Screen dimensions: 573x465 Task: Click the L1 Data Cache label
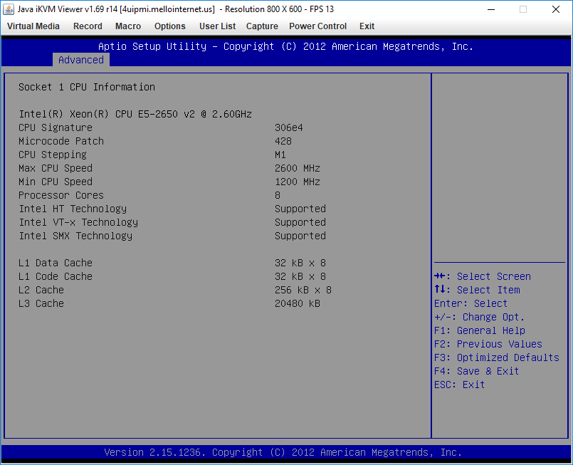click(56, 263)
